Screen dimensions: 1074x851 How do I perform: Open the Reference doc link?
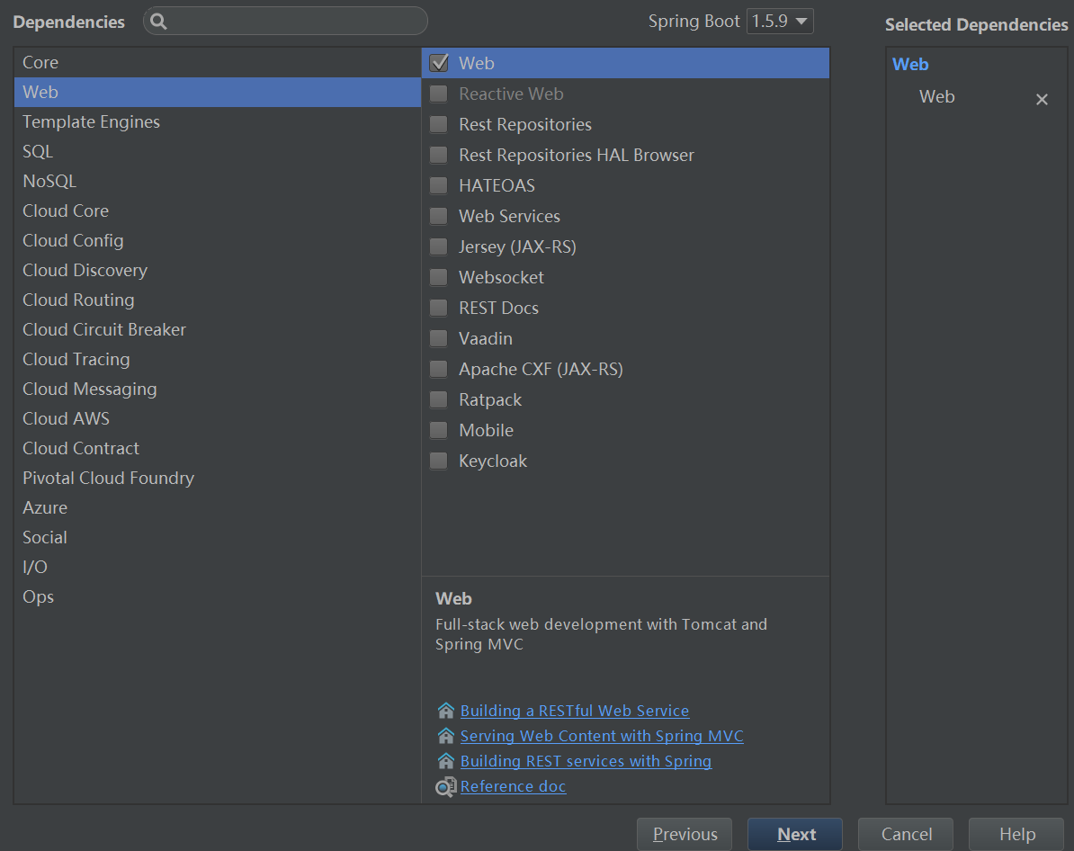pyautogui.click(x=513, y=786)
